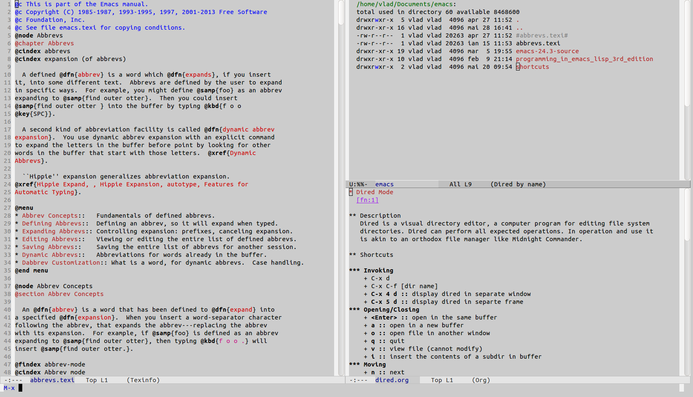The width and height of the screenshot is (693, 397).
Task: Click the '*** Opening/Closing' org subheading
Action: pyautogui.click(x=384, y=310)
